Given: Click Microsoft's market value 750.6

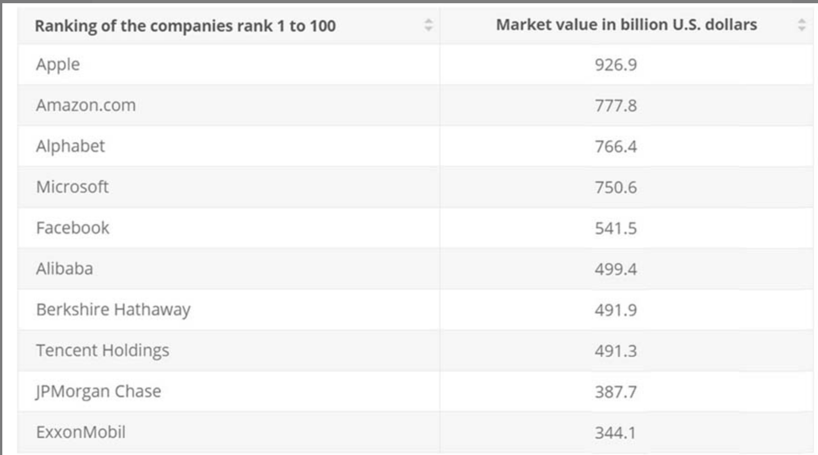Looking at the screenshot, I should 615,187.
